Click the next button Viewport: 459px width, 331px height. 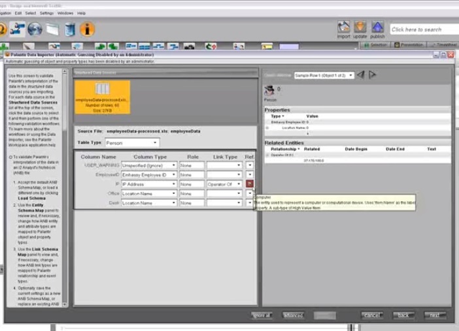pyautogui.click(x=435, y=315)
